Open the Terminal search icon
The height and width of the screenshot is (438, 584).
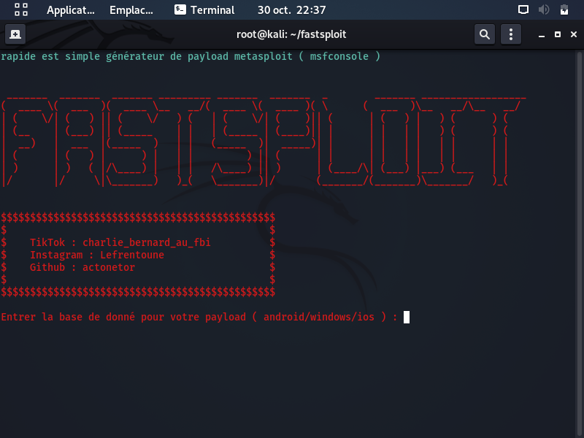pos(484,34)
